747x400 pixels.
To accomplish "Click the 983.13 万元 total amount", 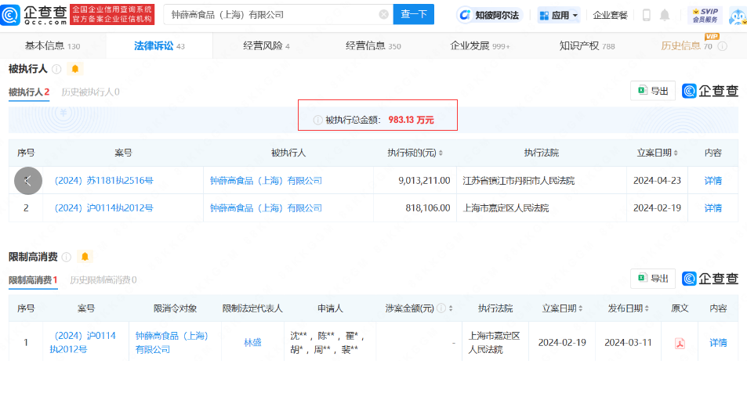I will pos(411,120).
